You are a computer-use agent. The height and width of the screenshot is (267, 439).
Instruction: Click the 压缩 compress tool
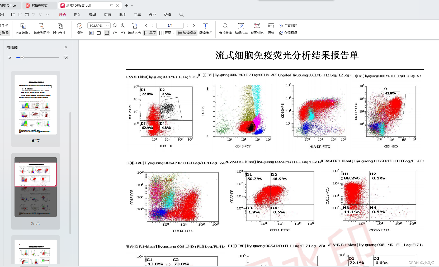pos(271,29)
